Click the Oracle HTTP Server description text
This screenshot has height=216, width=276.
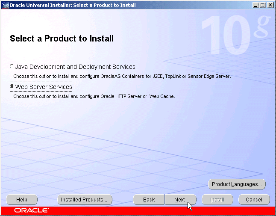(94, 96)
